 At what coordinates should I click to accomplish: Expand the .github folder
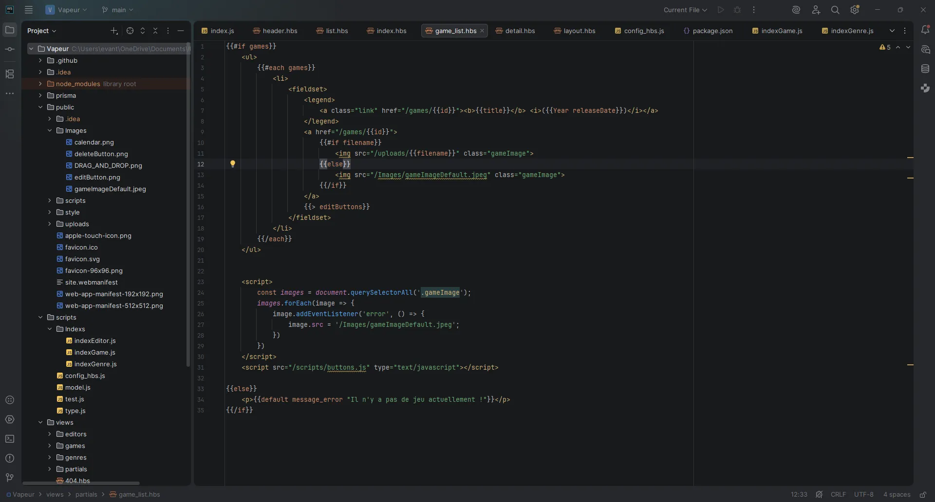[40, 60]
